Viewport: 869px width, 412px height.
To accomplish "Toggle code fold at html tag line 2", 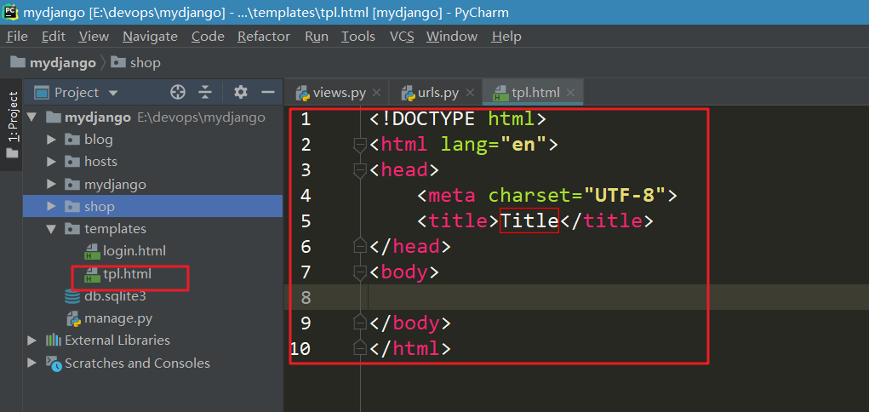I will tap(359, 145).
